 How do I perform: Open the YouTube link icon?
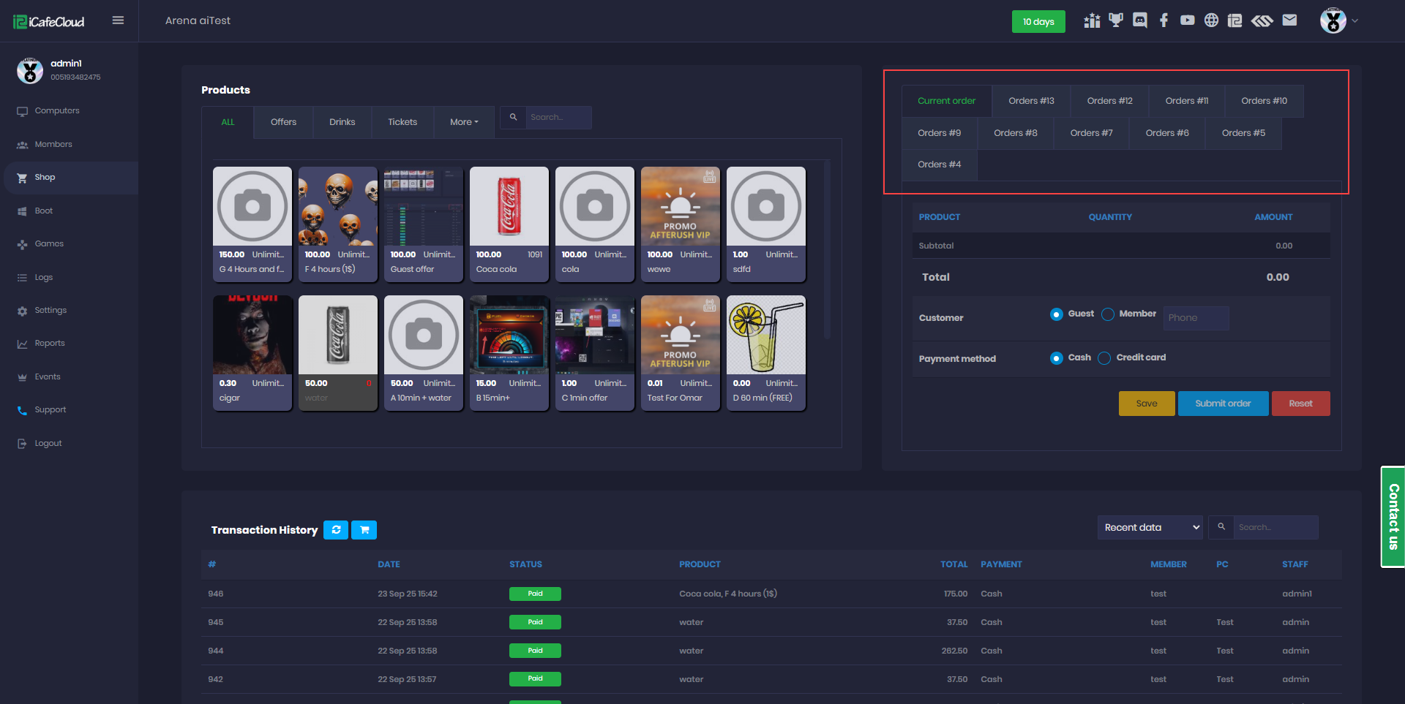tap(1187, 20)
